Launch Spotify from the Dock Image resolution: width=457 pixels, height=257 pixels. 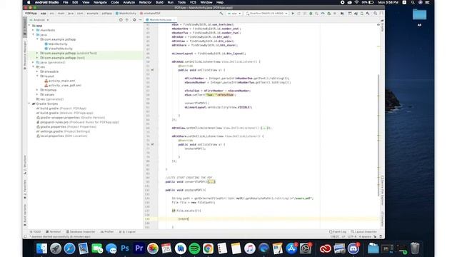(x=194, y=248)
